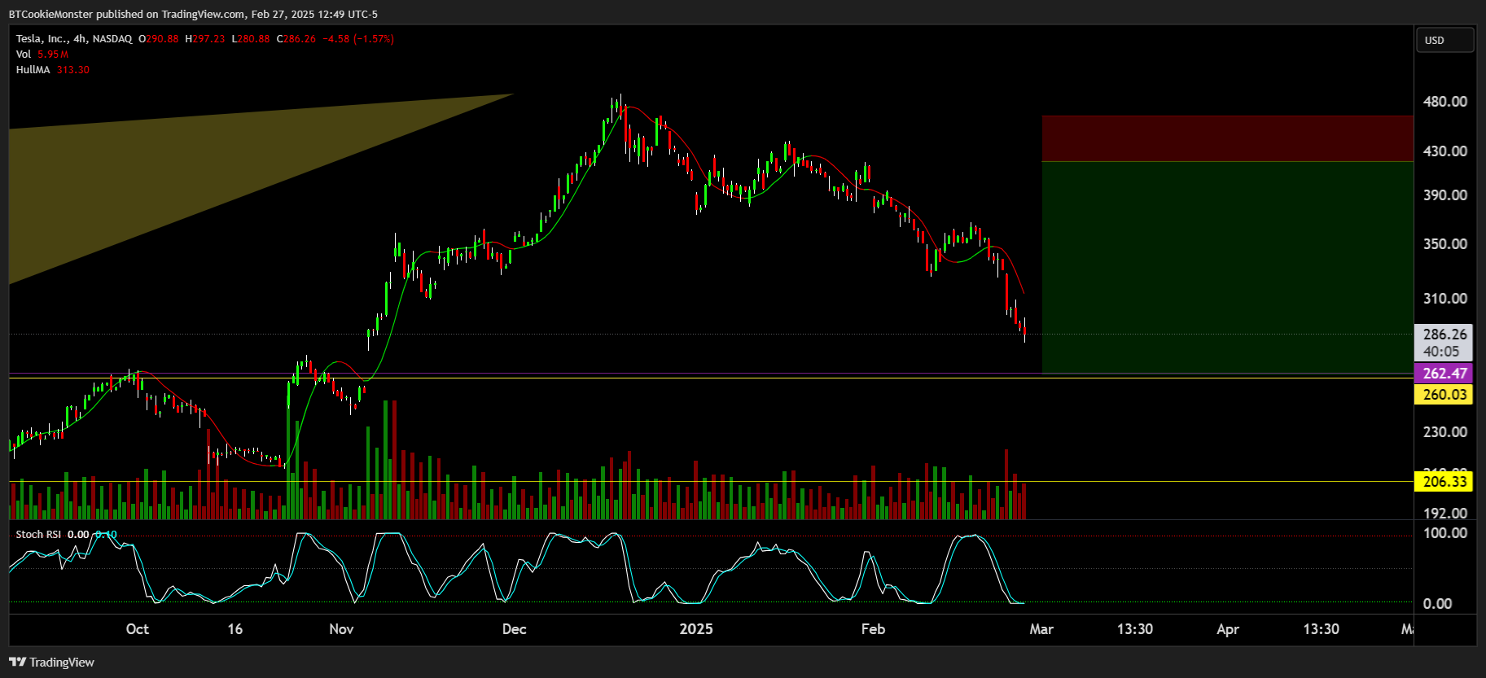
Task: Click the 390.00 price axis label
Action: click(x=1444, y=195)
